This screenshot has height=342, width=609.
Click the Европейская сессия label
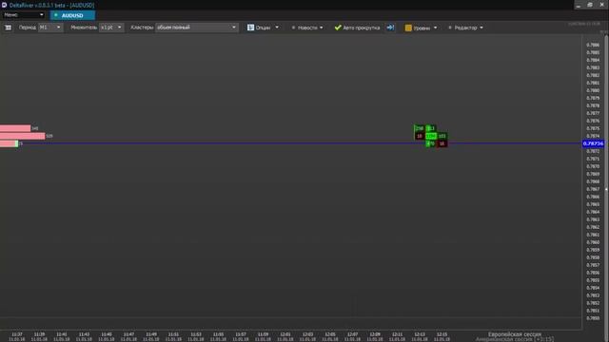coord(514,333)
